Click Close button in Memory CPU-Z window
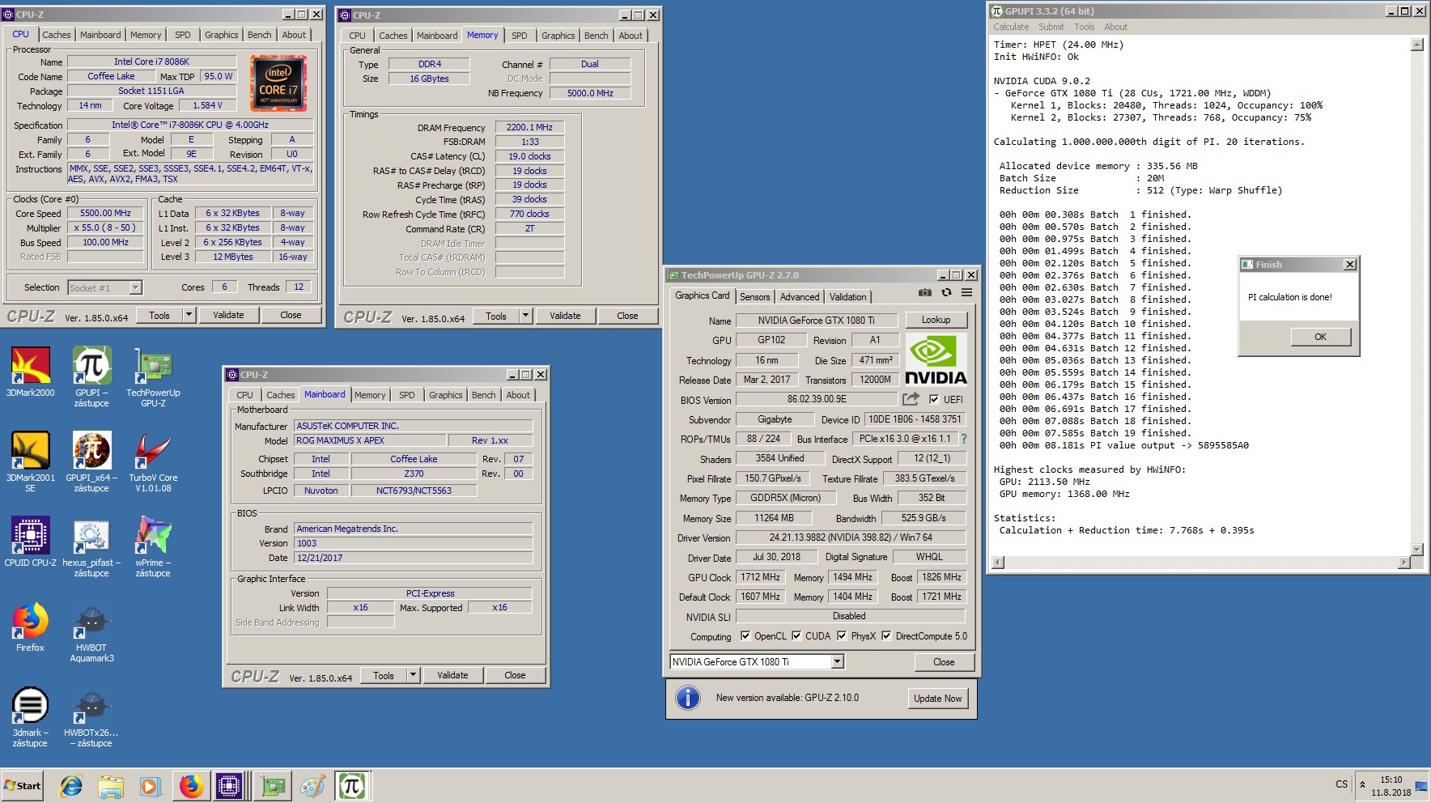Image resolution: width=1431 pixels, height=803 pixels. [627, 316]
